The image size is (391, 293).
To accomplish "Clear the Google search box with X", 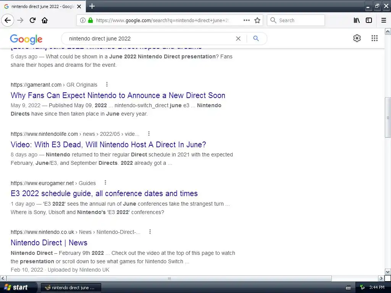I will pyautogui.click(x=238, y=39).
